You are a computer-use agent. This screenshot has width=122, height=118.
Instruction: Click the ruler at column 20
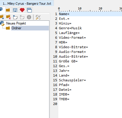pyautogui.click(x=100, y=9)
